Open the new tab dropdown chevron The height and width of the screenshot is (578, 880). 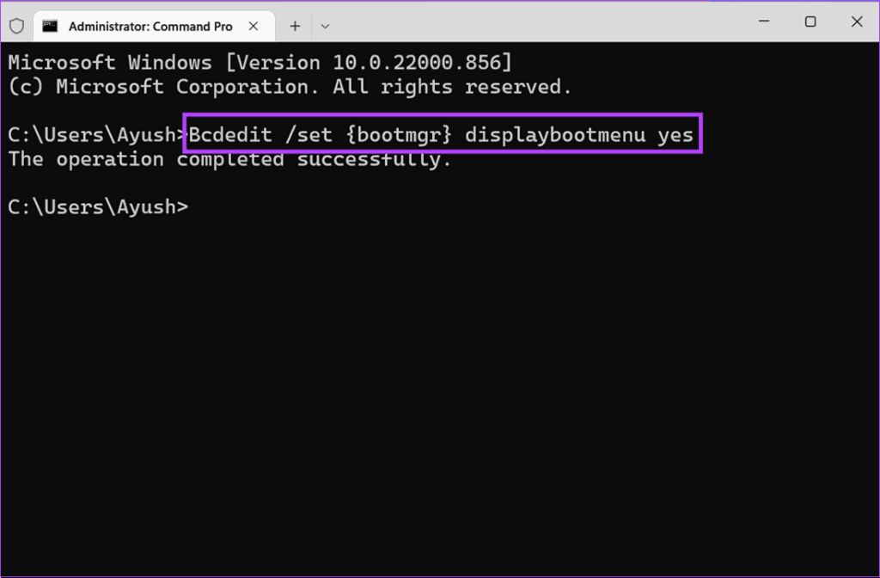pyautogui.click(x=325, y=26)
